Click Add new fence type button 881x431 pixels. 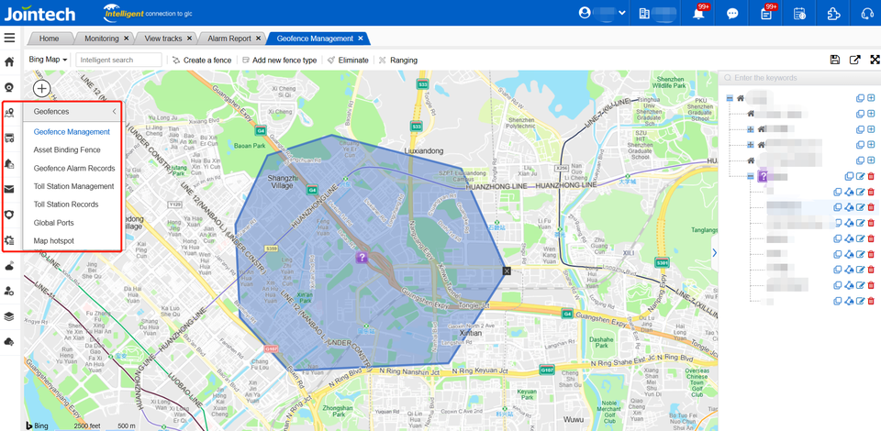[x=279, y=60]
